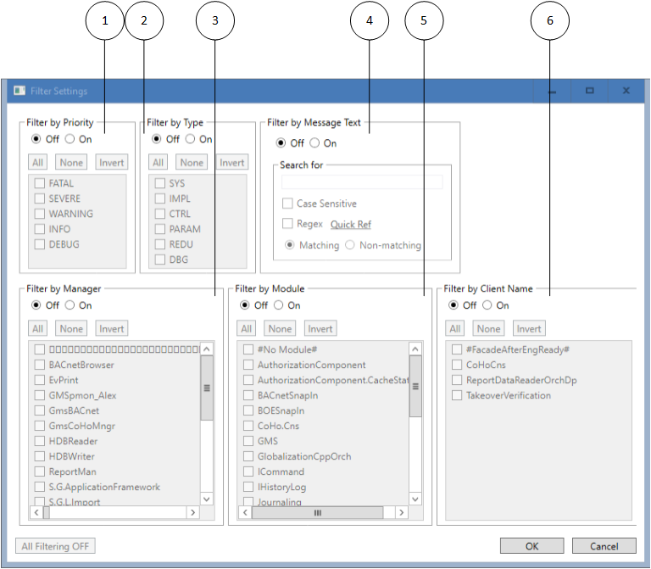Confirm the dialog with OK

(x=531, y=546)
